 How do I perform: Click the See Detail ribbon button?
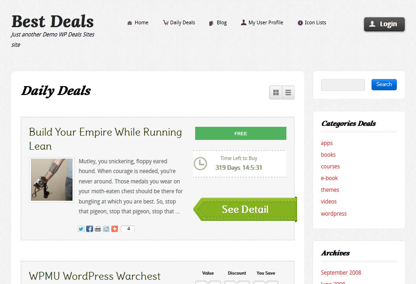click(x=245, y=209)
